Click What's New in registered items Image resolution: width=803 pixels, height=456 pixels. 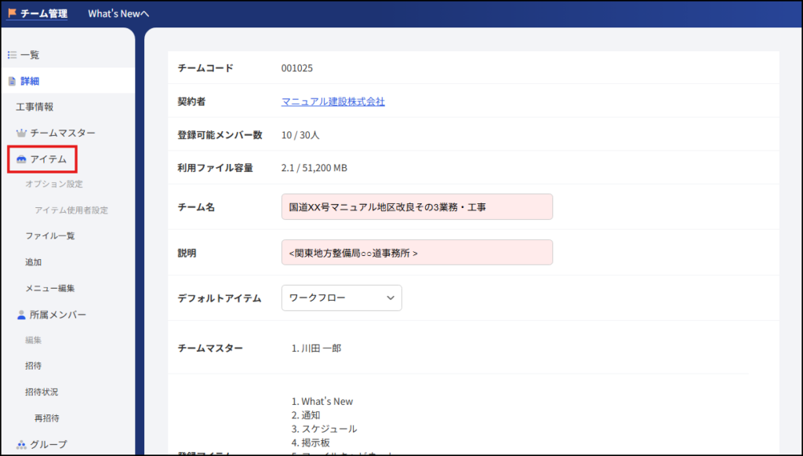327,402
